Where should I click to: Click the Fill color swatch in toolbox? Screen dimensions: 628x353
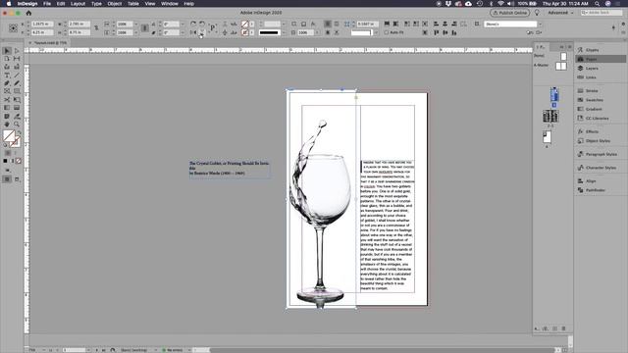click(9, 136)
